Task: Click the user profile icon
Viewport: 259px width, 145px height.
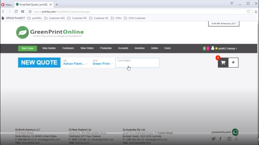Action: point(213,48)
